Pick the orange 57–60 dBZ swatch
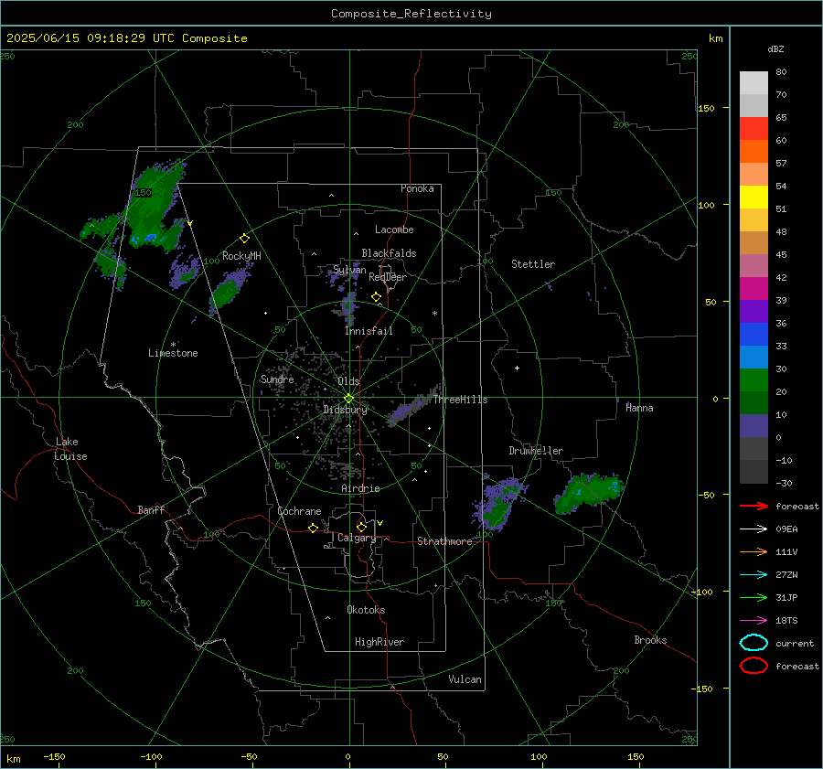Screen dimensions: 823x769 [x=754, y=152]
